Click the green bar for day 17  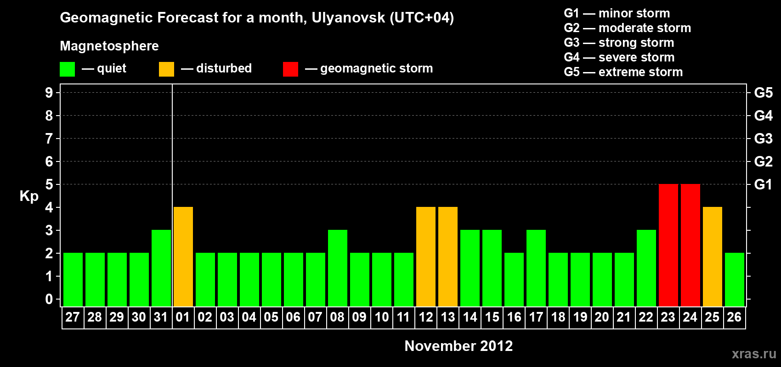pyautogui.click(x=536, y=268)
